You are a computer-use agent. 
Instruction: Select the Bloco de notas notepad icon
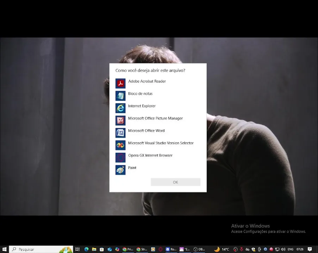[120, 96]
